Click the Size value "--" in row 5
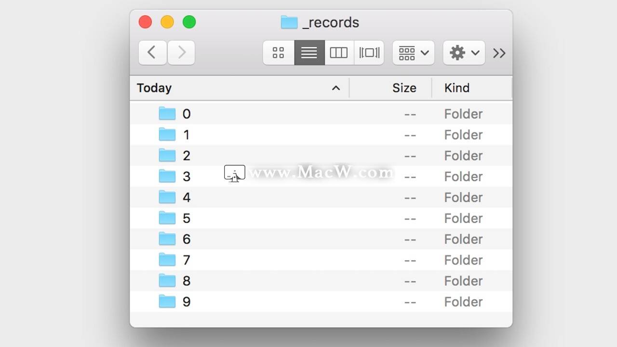The width and height of the screenshot is (617, 347). click(410, 218)
